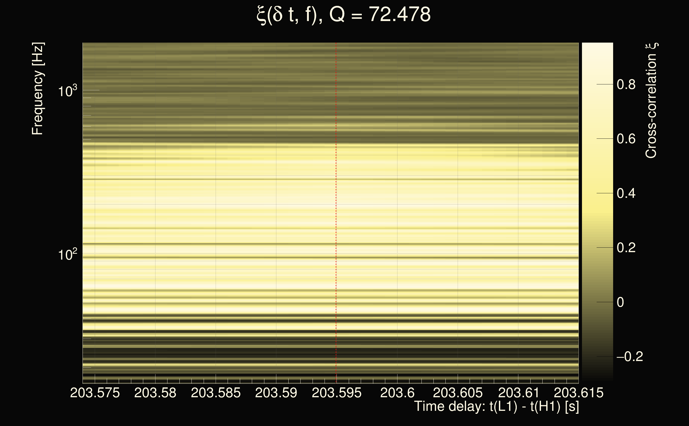Click the 203.585 x-axis tick label

[216, 393]
